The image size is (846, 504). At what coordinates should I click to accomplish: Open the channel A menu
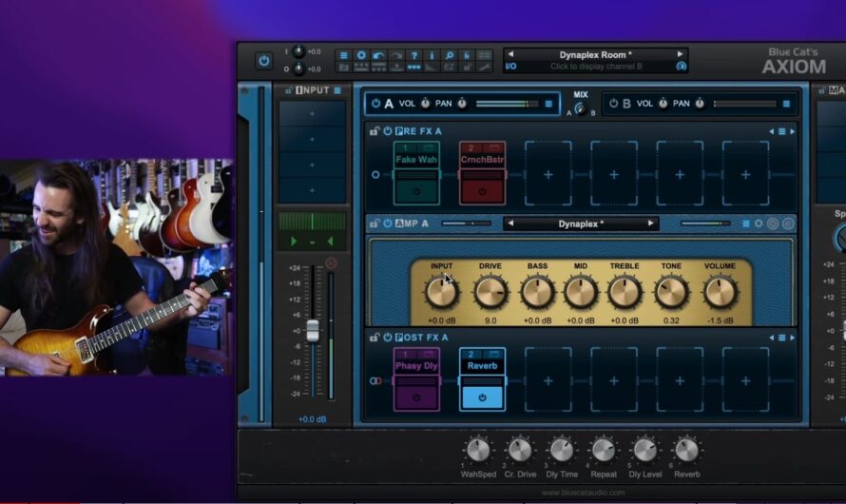click(548, 104)
